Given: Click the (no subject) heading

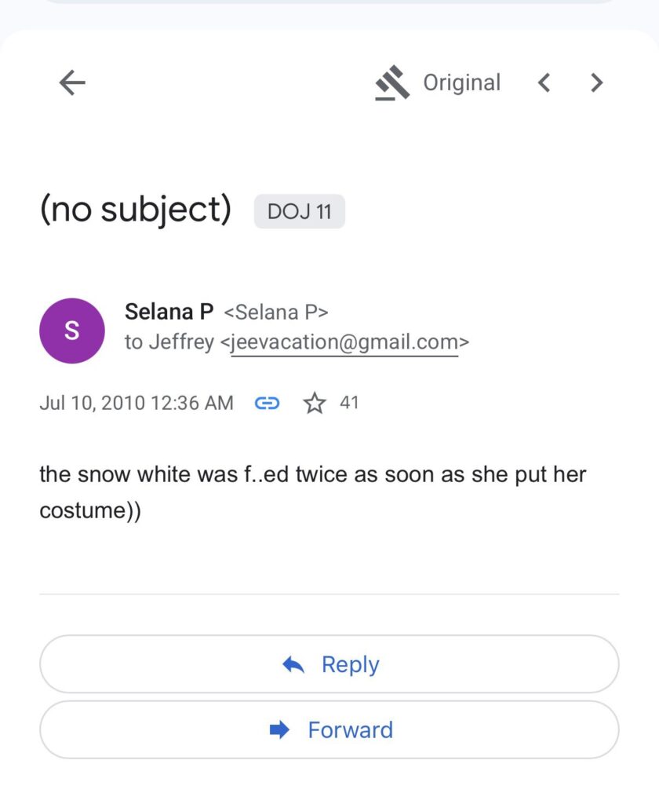Looking at the screenshot, I should click(x=135, y=210).
